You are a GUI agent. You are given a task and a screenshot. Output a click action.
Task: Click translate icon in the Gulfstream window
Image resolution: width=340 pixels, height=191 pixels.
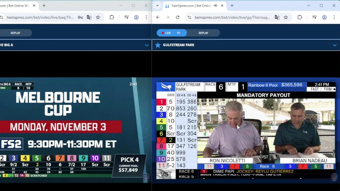pos(277,17)
